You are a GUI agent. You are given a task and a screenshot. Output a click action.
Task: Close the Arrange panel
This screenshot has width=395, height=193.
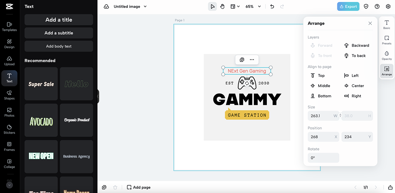[370, 24]
